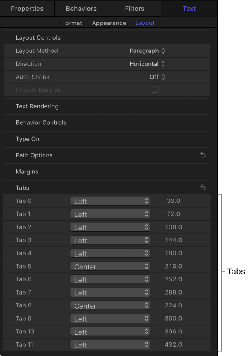248x356 pixels.
Task: Open the alignment dropdown for Tab 0
Action: 110,201
